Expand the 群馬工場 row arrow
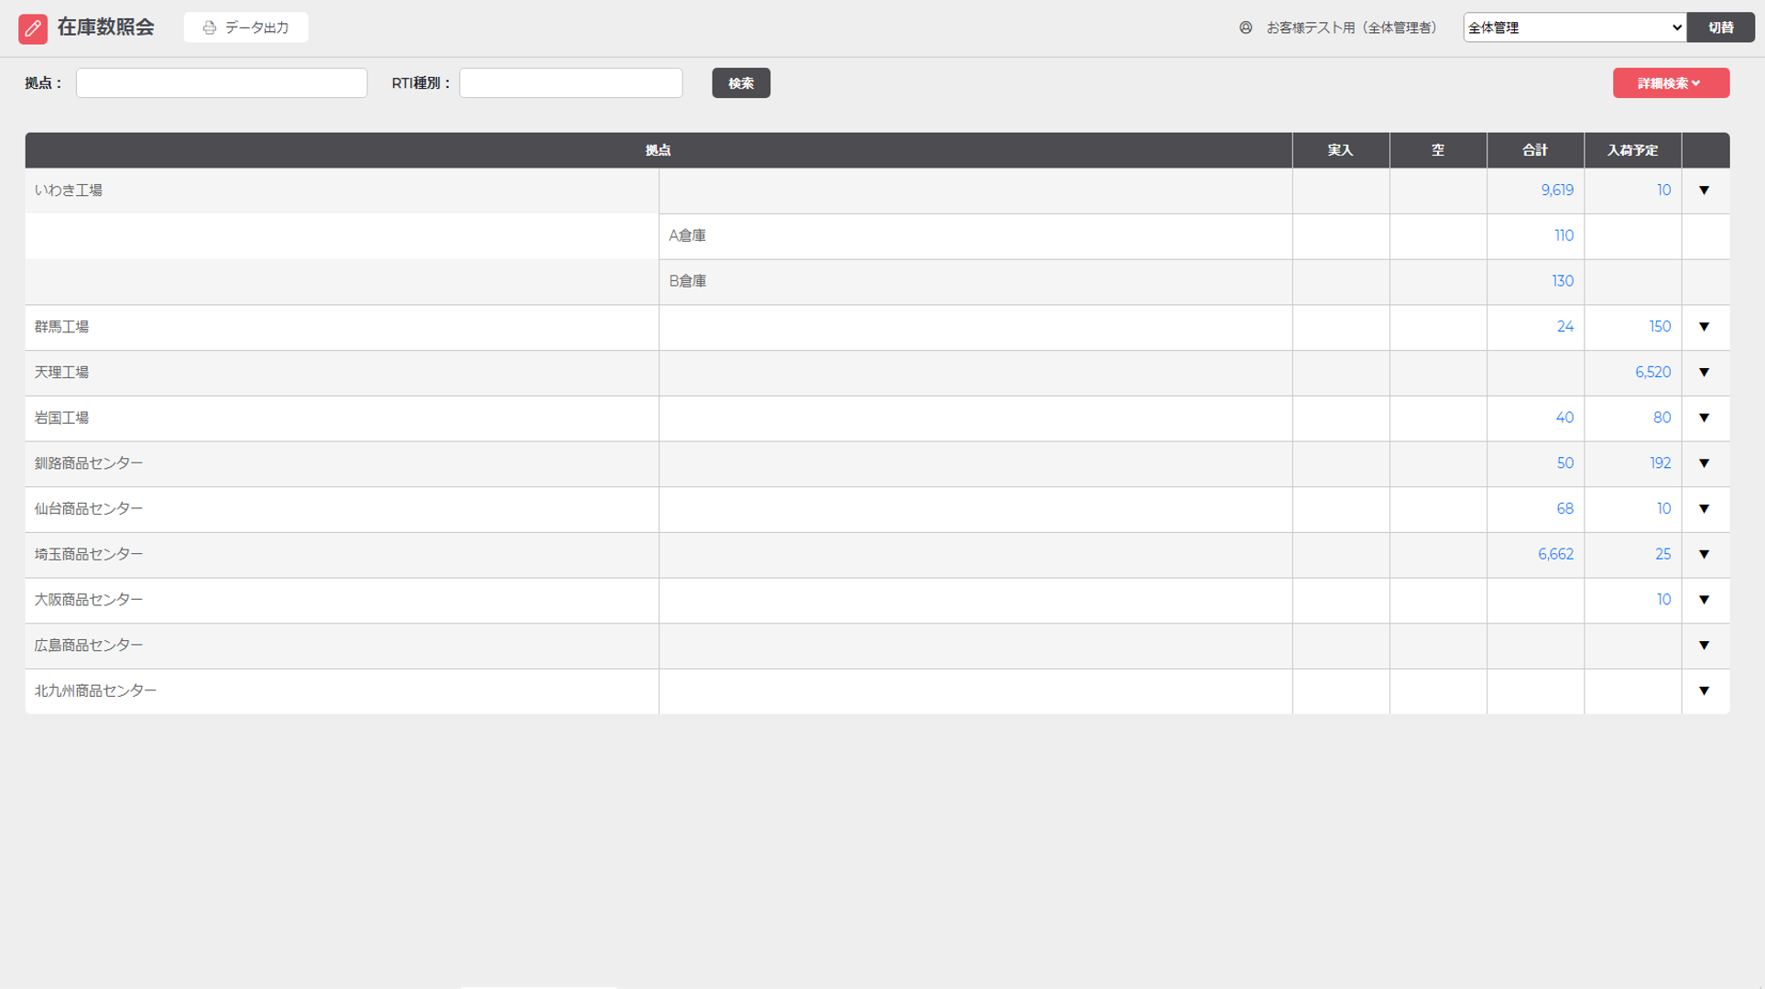This screenshot has width=1765, height=989. 1705,327
